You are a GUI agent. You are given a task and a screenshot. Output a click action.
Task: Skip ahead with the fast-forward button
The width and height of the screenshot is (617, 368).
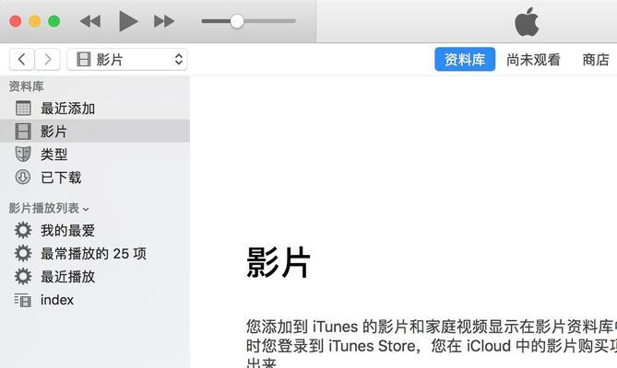(164, 21)
